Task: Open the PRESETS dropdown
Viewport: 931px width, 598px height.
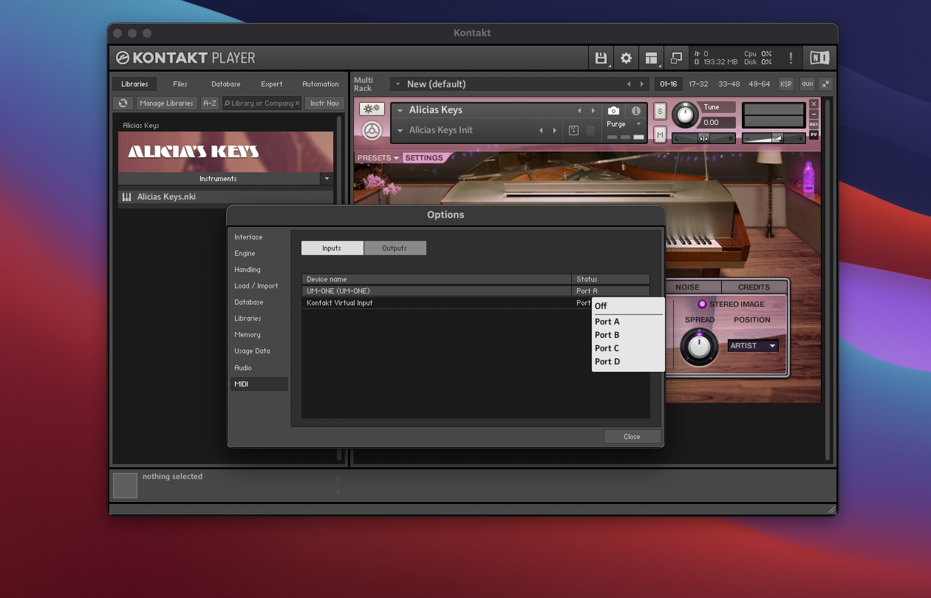Action: (x=378, y=158)
